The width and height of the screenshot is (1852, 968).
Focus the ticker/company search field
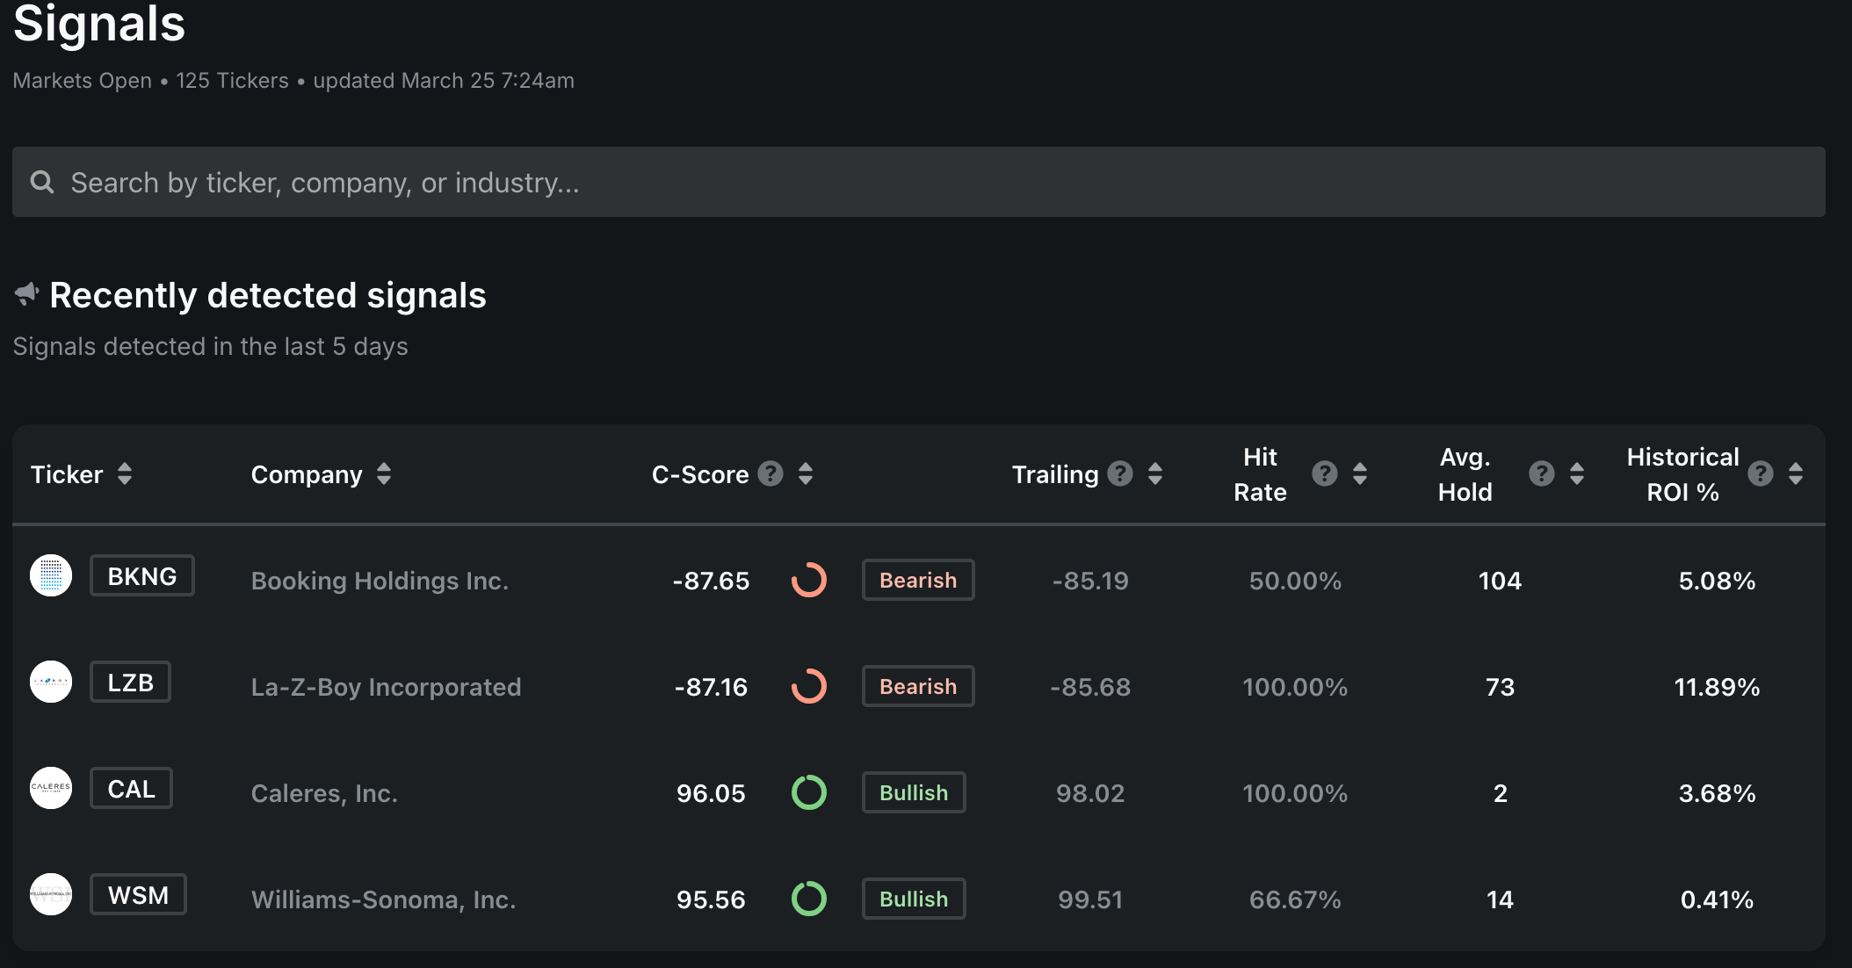coord(918,182)
